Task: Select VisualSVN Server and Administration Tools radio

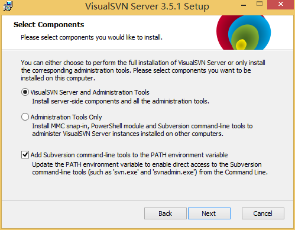Action: [25, 92]
